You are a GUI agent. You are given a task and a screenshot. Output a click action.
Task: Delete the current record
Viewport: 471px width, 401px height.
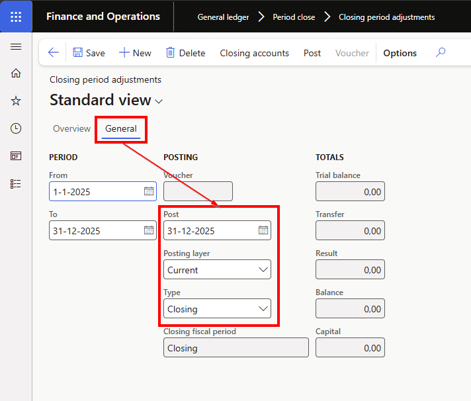186,53
